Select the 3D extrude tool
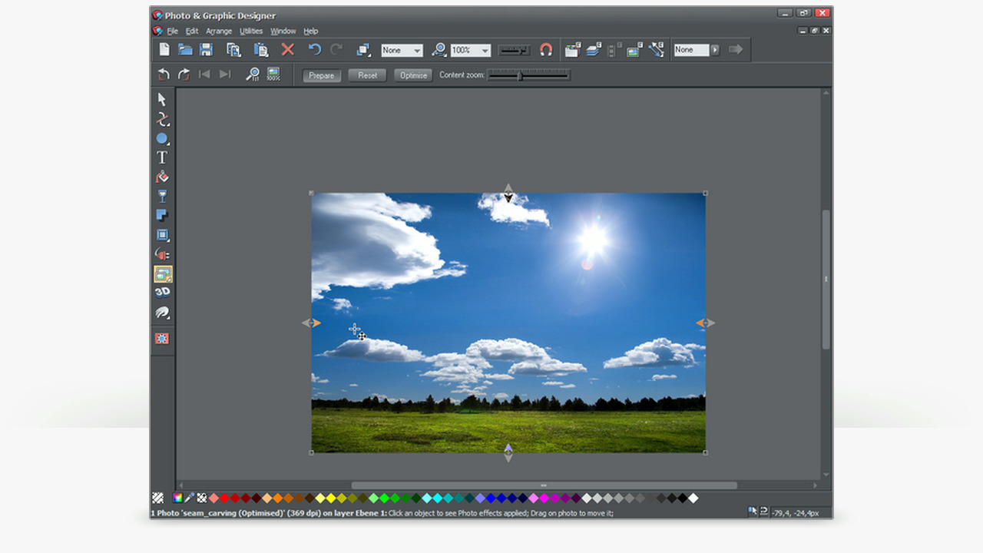Screen dimensions: 983x553 click(x=162, y=293)
